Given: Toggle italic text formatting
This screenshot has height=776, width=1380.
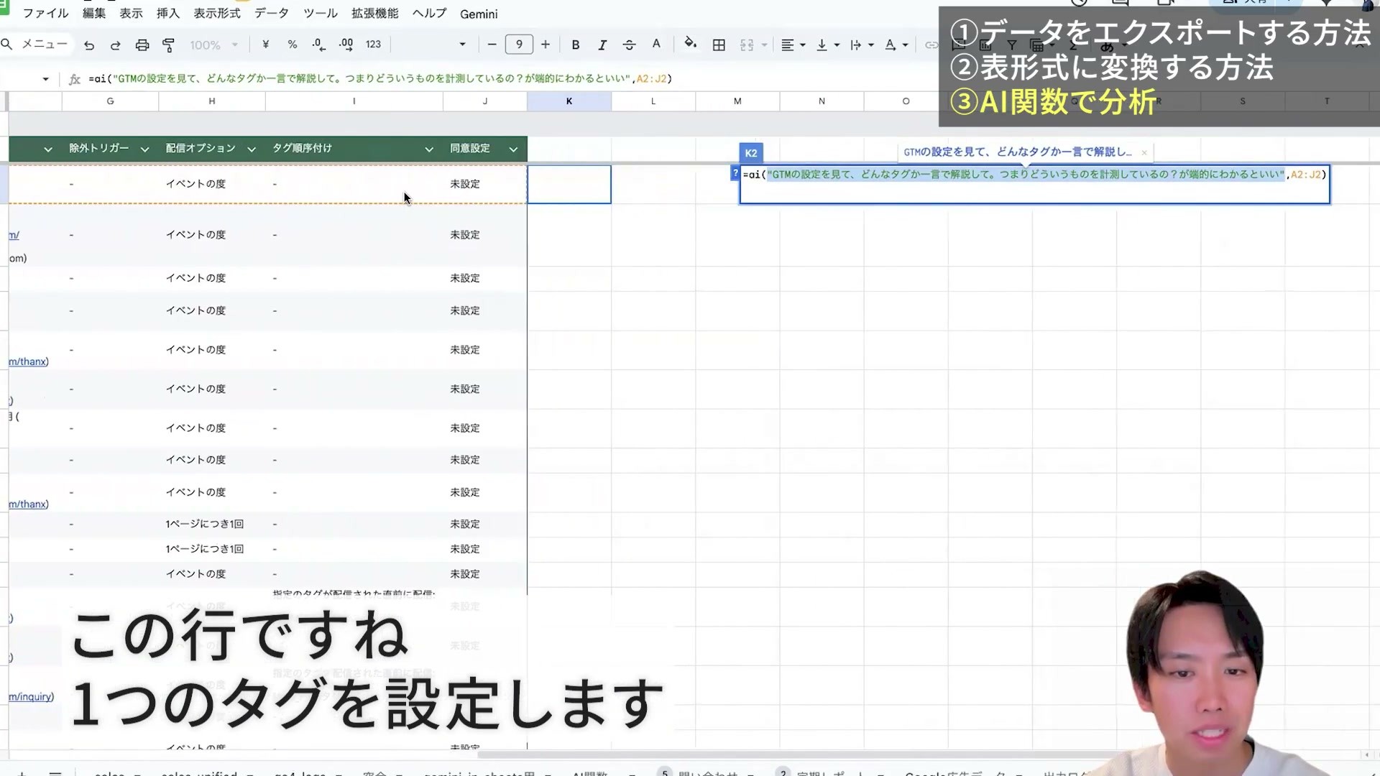Looking at the screenshot, I should 602,45.
